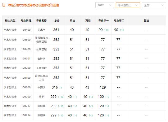Click the major name 公共管理
The height and width of the screenshot is (122, 168).
[x=41, y=49]
